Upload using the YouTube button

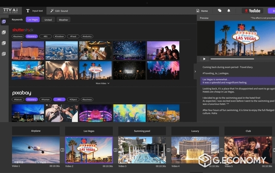252,11
